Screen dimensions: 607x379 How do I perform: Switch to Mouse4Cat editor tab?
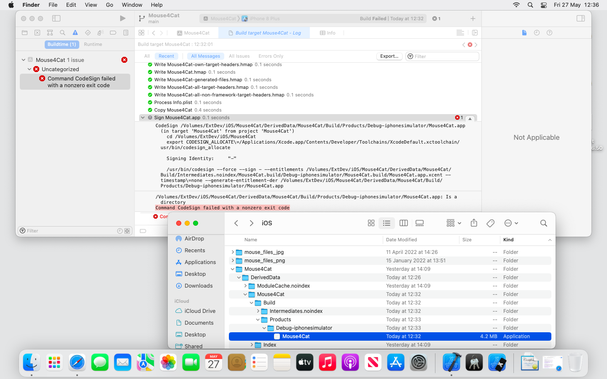pos(193,33)
